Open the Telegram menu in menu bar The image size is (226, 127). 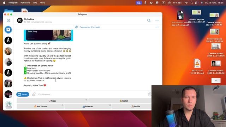13,2
